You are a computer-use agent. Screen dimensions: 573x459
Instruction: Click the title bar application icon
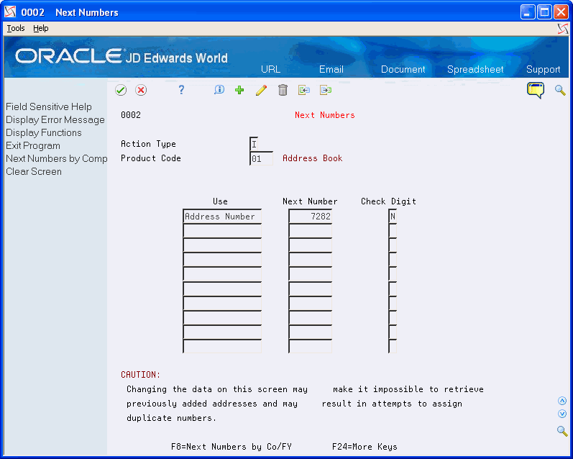[10, 12]
